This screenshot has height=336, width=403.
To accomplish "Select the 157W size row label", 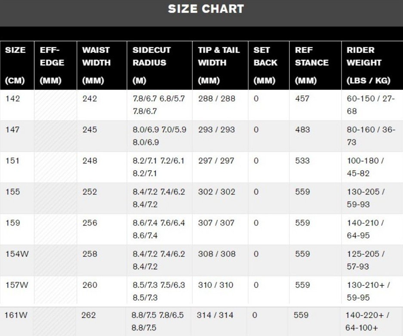I will (17, 285).
